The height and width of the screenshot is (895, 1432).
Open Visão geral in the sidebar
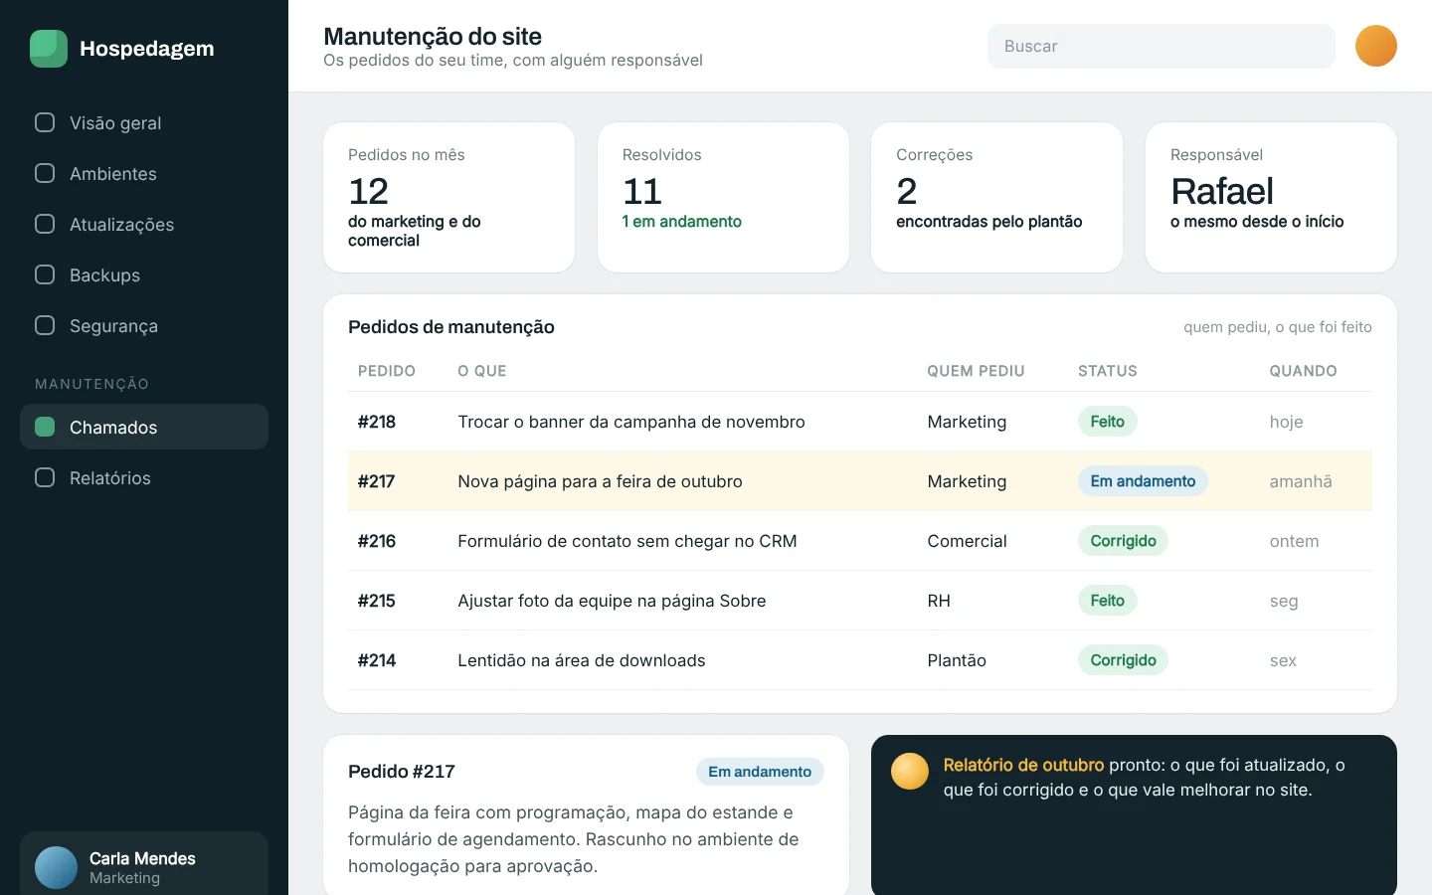tap(144, 122)
